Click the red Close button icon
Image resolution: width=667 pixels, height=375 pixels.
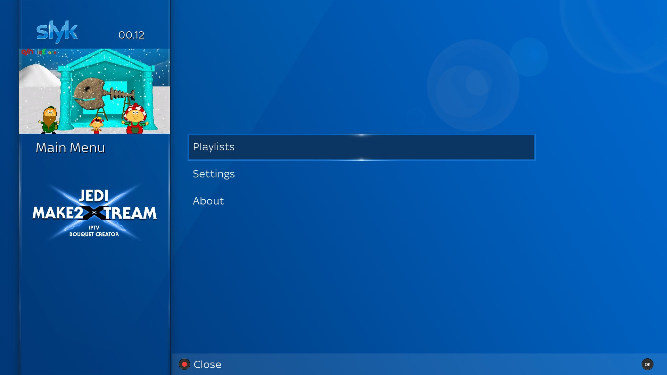(184, 364)
